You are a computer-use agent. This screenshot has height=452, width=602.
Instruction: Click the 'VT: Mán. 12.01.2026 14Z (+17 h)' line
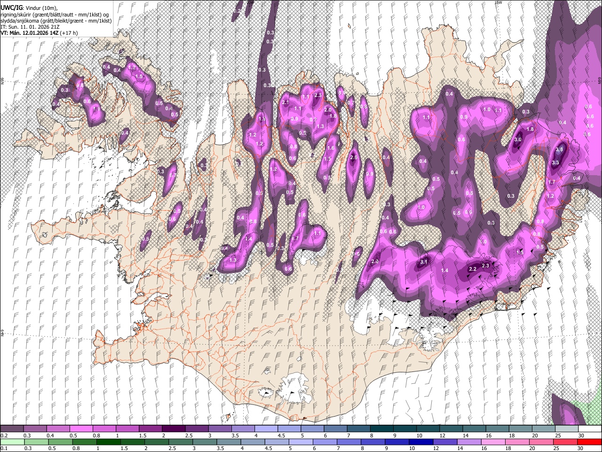tap(40, 33)
